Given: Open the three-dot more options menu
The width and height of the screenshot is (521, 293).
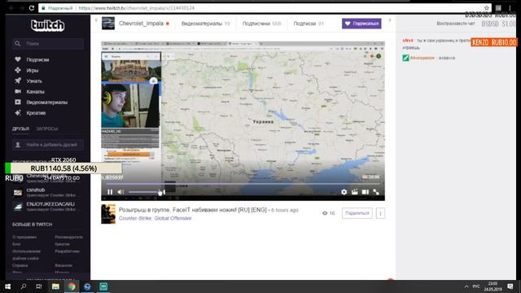Looking at the screenshot, I should click(x=380, y=213).
